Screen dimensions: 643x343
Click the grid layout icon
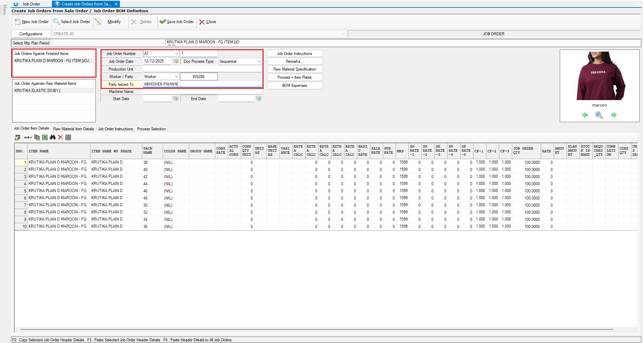(x=68, y=137)
